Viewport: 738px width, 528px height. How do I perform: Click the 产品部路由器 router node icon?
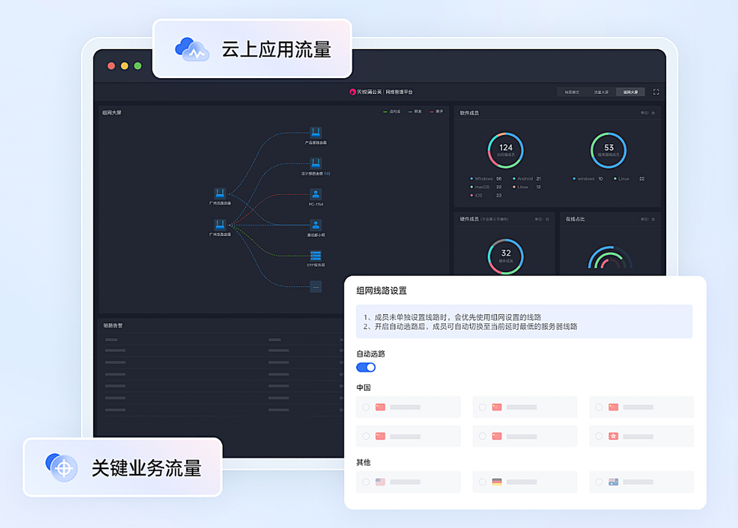[x=315, y=133]
